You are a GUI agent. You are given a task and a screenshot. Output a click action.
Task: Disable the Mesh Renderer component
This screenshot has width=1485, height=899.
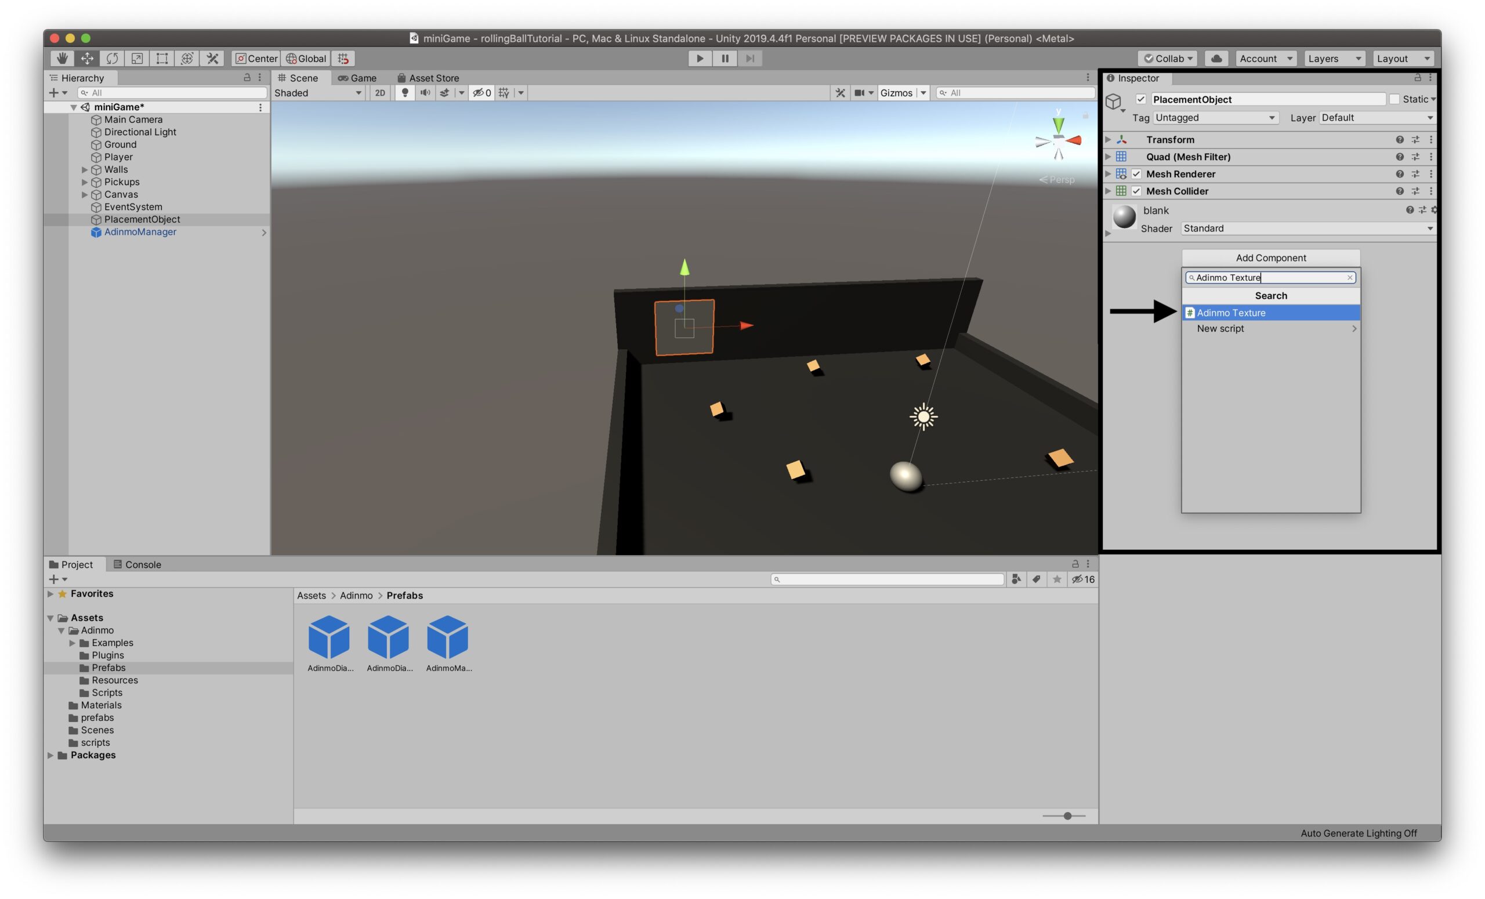click(x=1136, y=174)
